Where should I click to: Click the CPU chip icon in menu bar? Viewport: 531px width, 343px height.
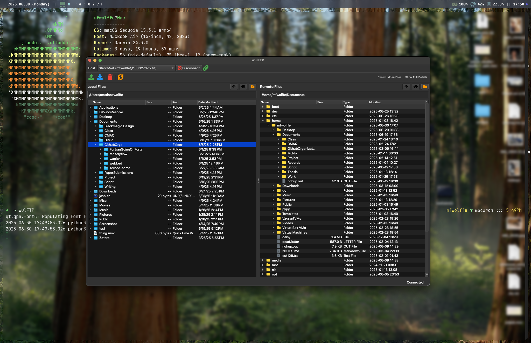coord(489,4)
